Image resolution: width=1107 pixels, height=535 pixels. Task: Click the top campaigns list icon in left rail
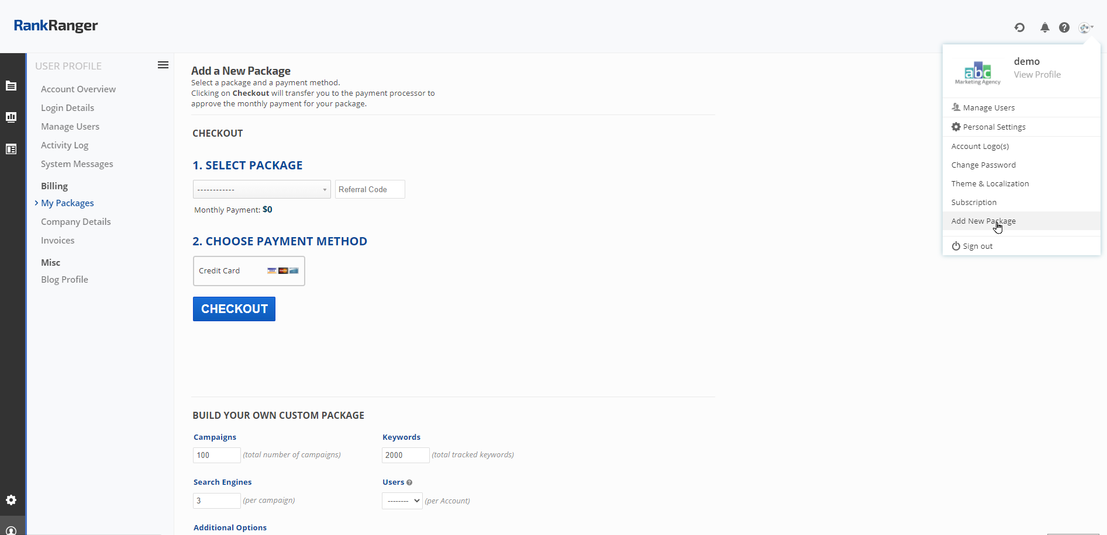[x=11, y=86]
